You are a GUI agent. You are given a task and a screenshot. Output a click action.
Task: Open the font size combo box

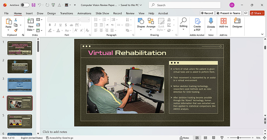(x=85, y=19)
